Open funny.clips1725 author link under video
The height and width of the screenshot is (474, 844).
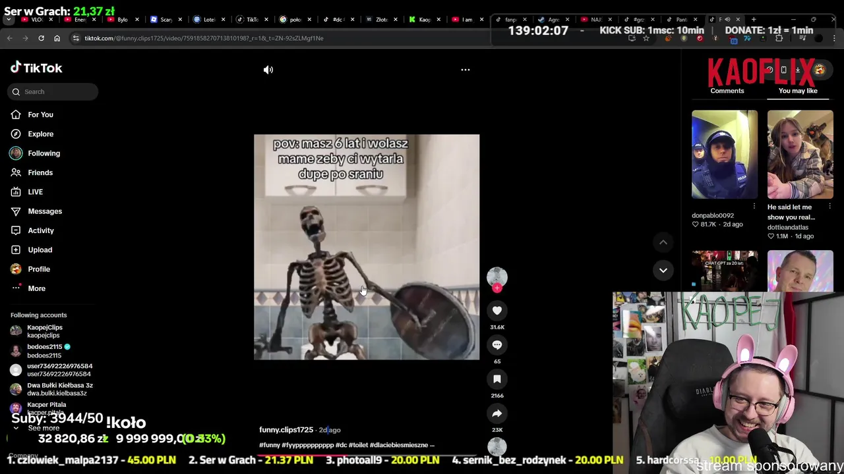[x=286, y=430]
